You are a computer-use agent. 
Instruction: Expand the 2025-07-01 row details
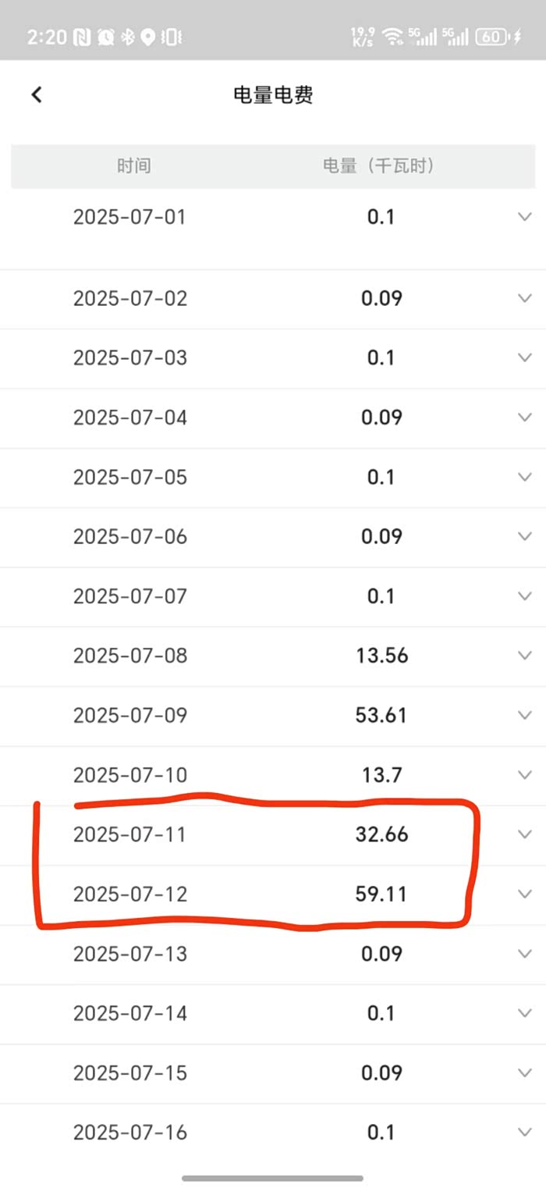525,216
